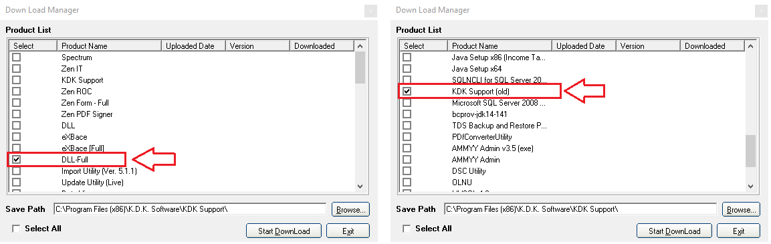Click the right window Save Path field
Image resolution: width=771 pixels, height=244 pixels.
click(580, 209)
